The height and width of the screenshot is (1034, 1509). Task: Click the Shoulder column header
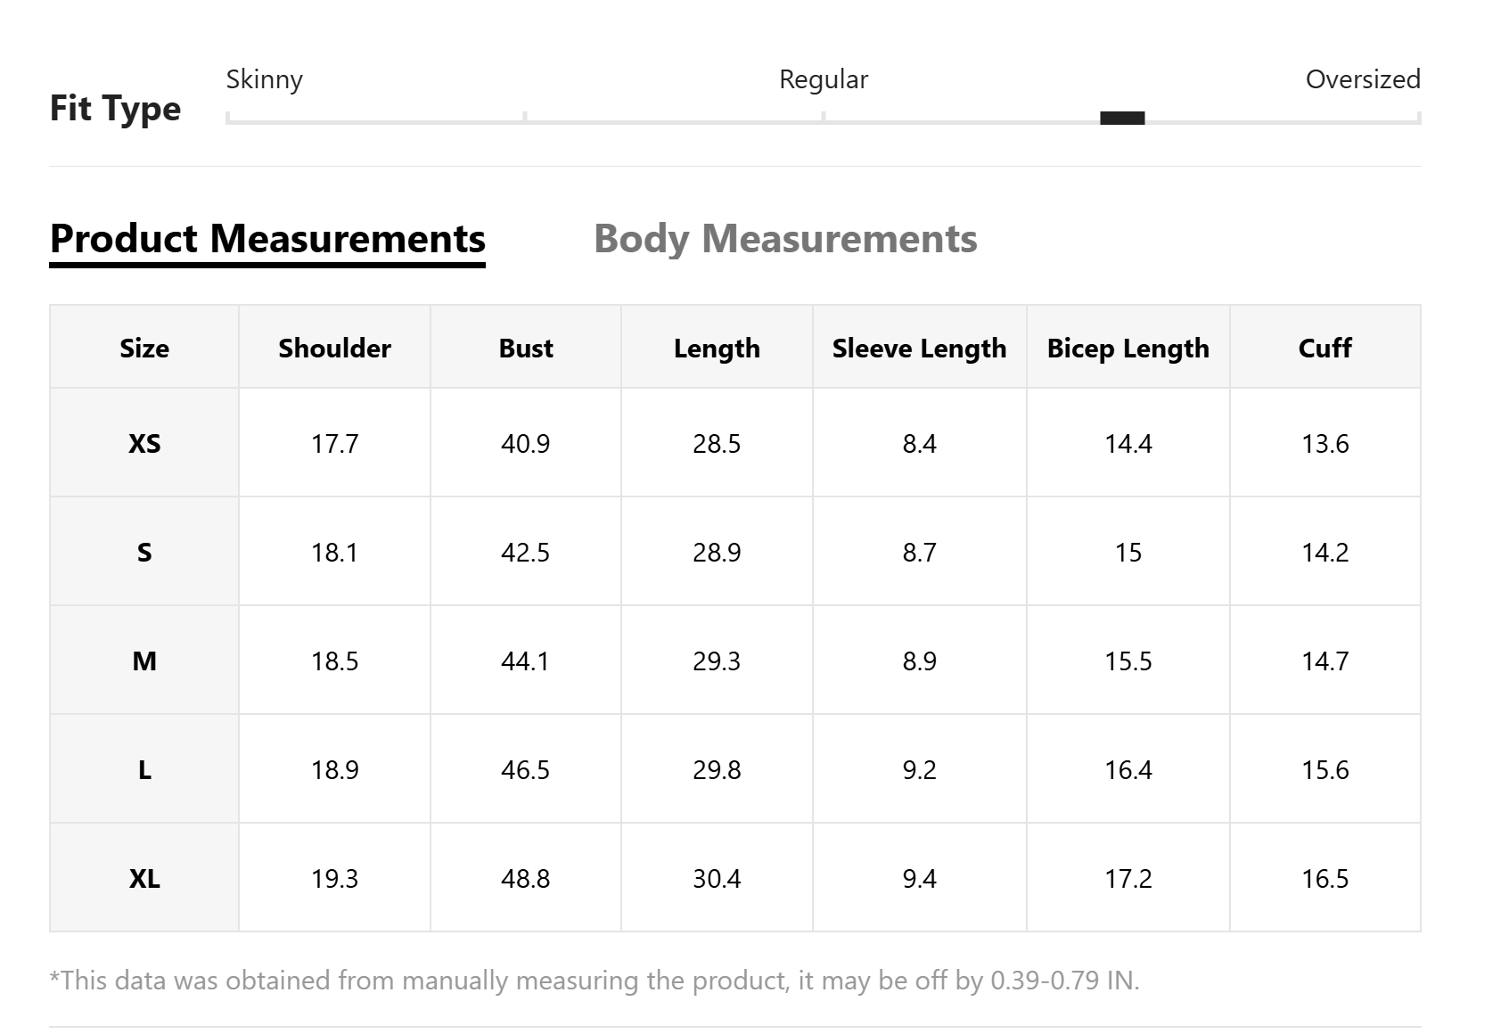coord(334,348)
